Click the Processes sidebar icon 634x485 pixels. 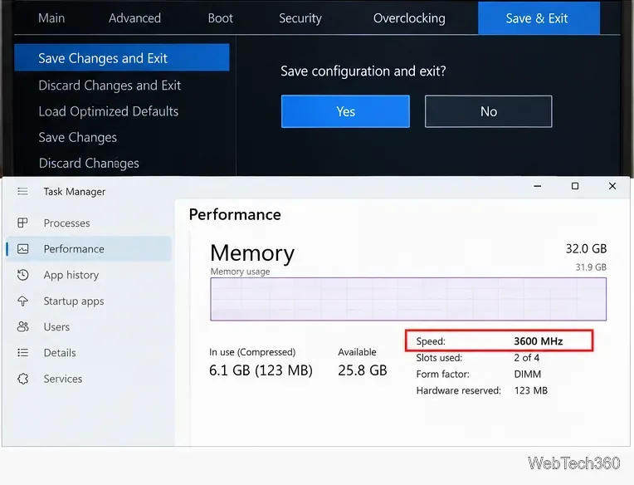pos(22,223)
